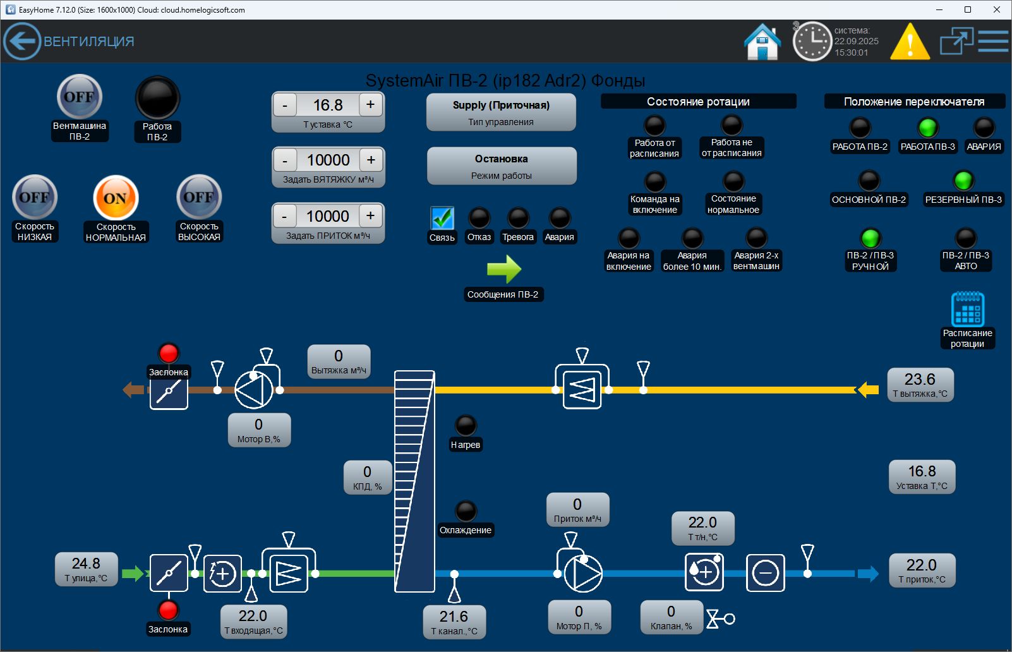
Task: Toggle Вентмашина ПВ-2 OFF switch
Action: point(79,97)
